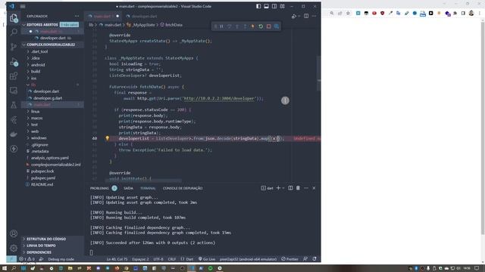Click the Ln 40, Col 75 cursor position
This screenshot has width=485, height=272.
click(x=117, y=259)
